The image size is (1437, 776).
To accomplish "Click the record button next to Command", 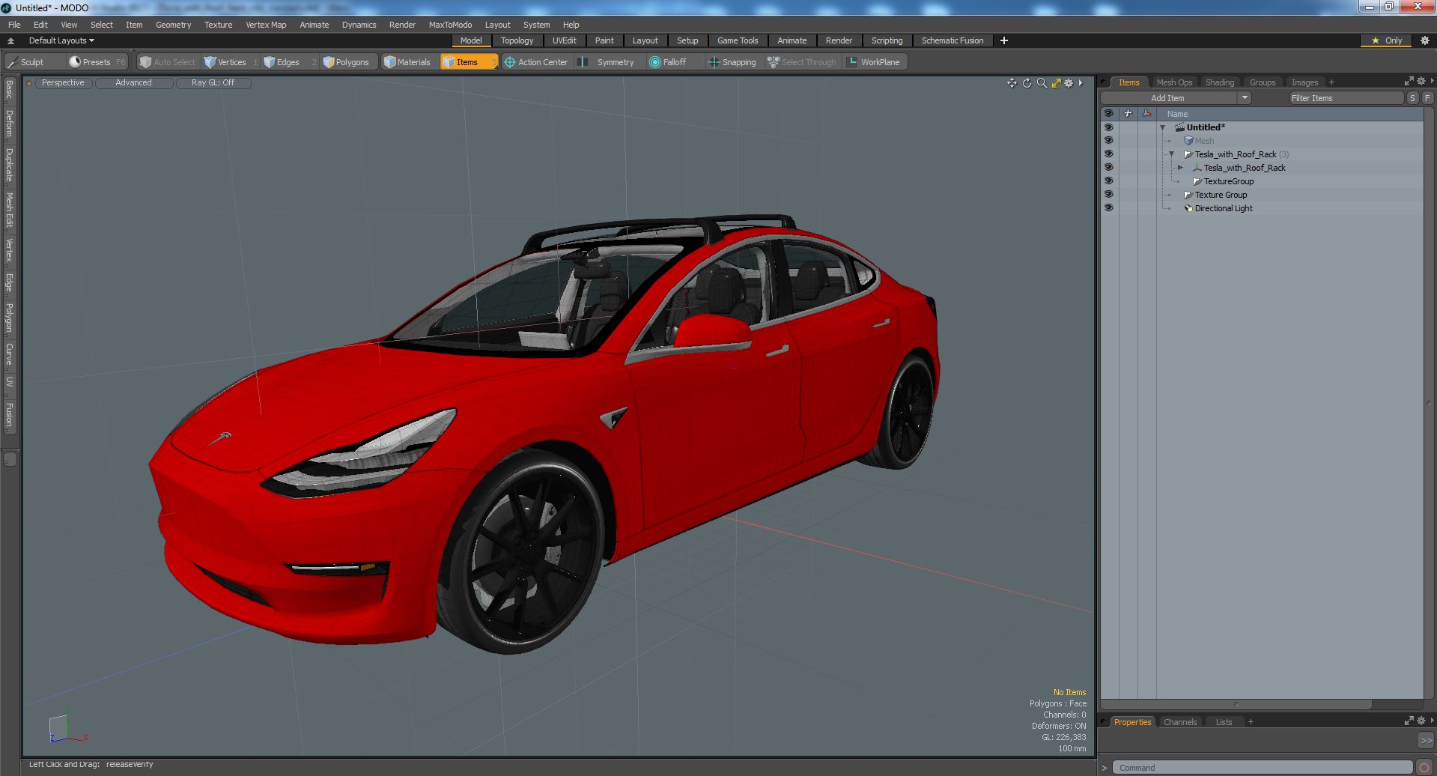I will coord(1424,768).
